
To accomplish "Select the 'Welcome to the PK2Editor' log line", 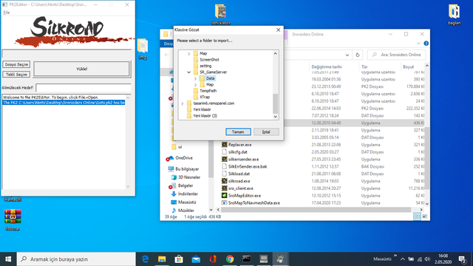I will tap(51, 98).
